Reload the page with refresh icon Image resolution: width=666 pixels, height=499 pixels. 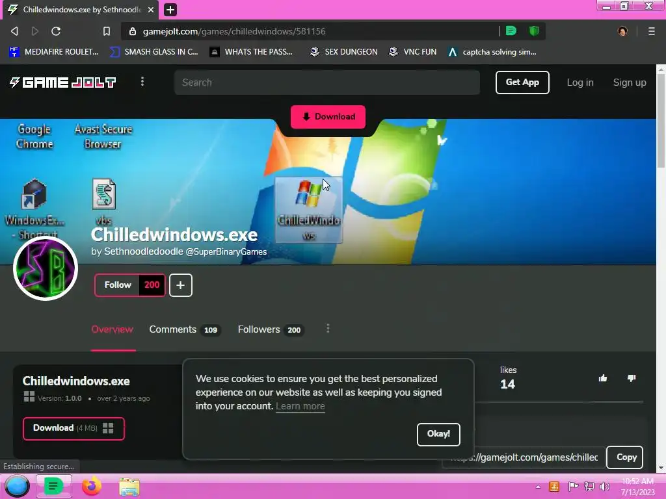(56, 31)
